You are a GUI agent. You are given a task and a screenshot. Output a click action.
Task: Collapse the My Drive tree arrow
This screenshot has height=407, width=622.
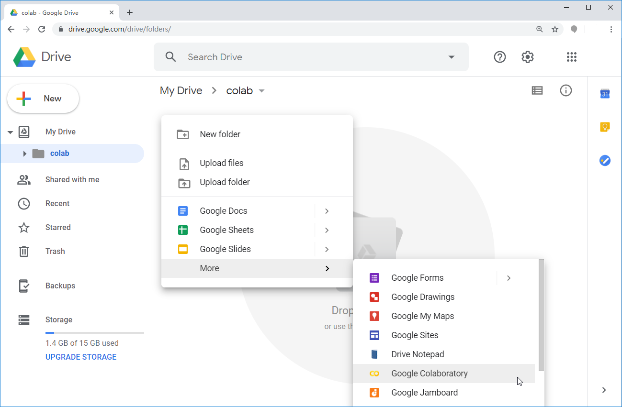point(10,132)
